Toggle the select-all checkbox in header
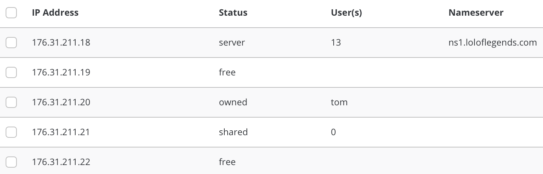 click(x=11, y=13)
